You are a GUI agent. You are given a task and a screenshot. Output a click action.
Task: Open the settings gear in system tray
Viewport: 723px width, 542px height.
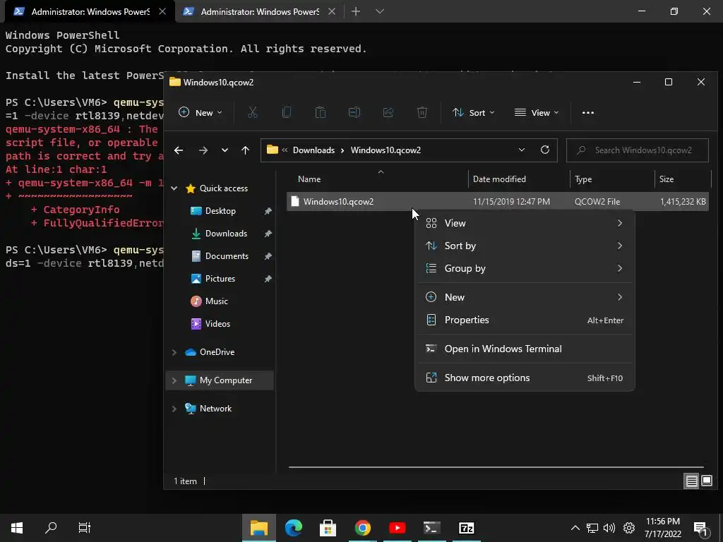click(x=629, y=528)
